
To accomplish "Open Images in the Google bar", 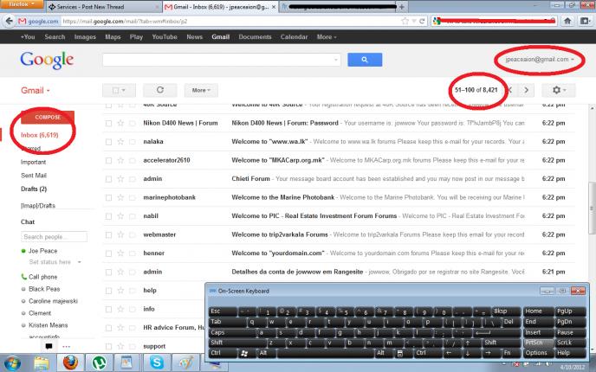I will [85, 37].
